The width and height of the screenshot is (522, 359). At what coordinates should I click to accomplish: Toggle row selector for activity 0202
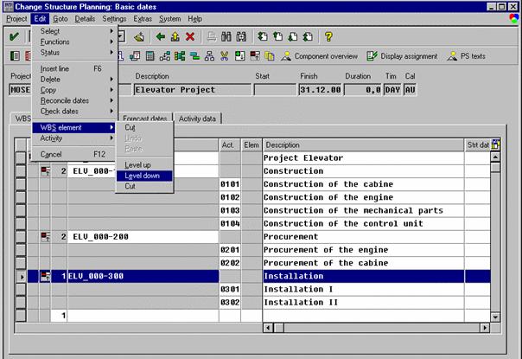tap(21, 263)
